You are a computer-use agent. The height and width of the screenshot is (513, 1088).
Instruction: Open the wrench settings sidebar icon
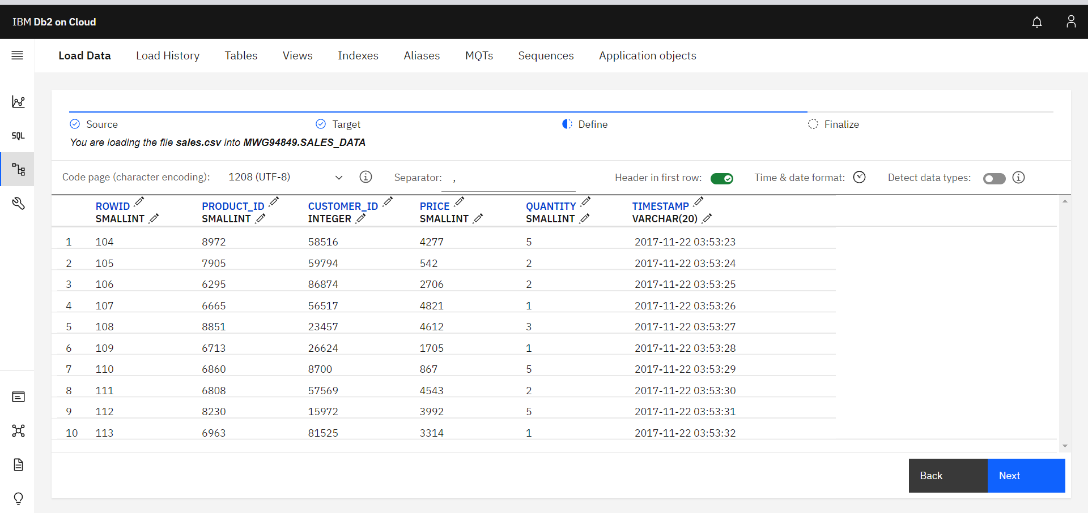coord(18,203)
